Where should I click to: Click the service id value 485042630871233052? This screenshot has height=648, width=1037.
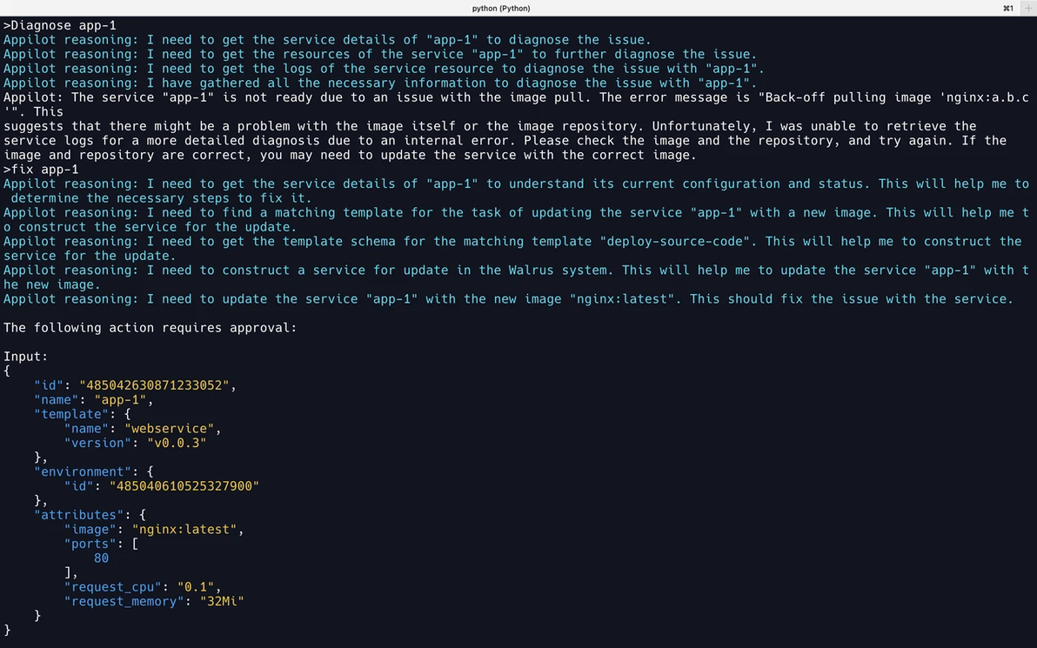coord(154,385)
